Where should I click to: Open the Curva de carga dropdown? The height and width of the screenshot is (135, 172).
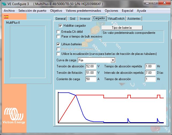pos(113,60)
